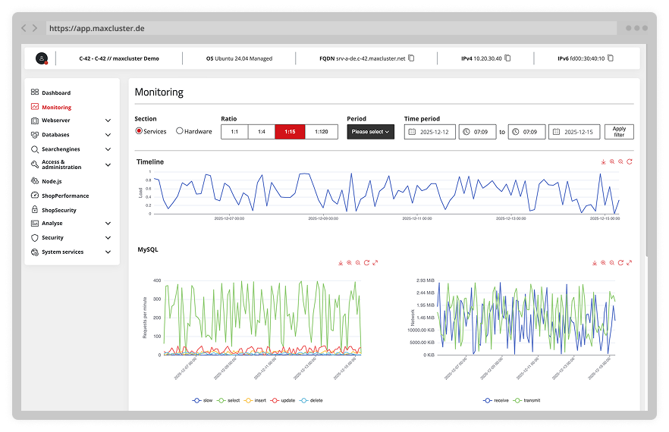Copy the IPv6 address to clipboard
Viewport: 669px width, 432px height.
point(611,58)
